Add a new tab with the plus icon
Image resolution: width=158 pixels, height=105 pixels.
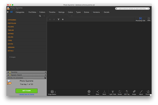(72, 16)
